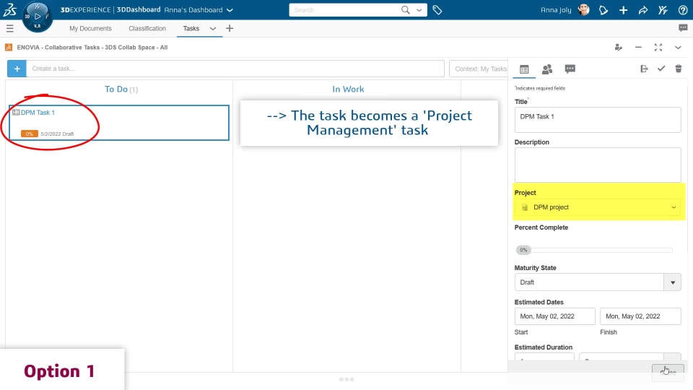Click the To Do column header
This screenshot has height=390, width=693.
click(121, 89)
